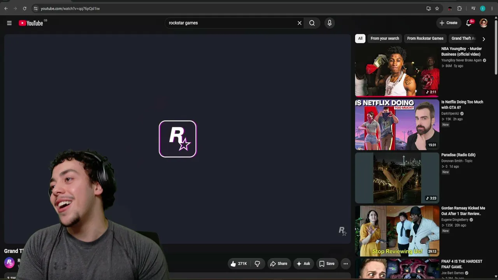Submit search with the magnifier icon
The width and height of the screenshot is (498, 280).
coord(312,23)
